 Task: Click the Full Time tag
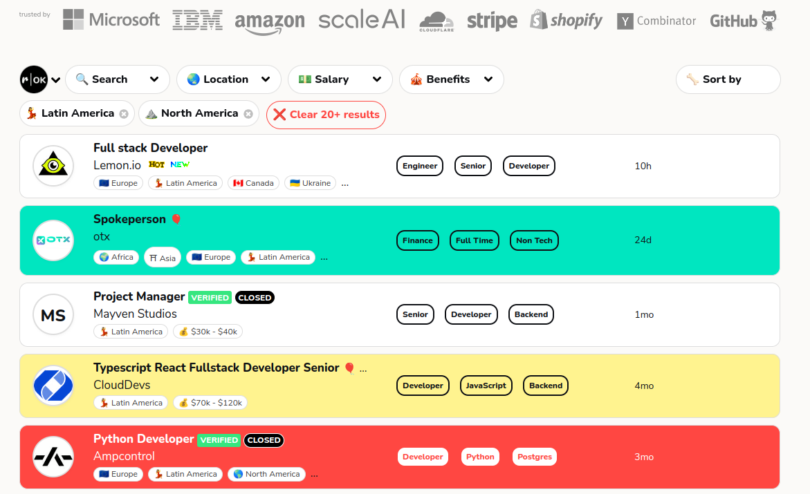[x=475, y=240]
